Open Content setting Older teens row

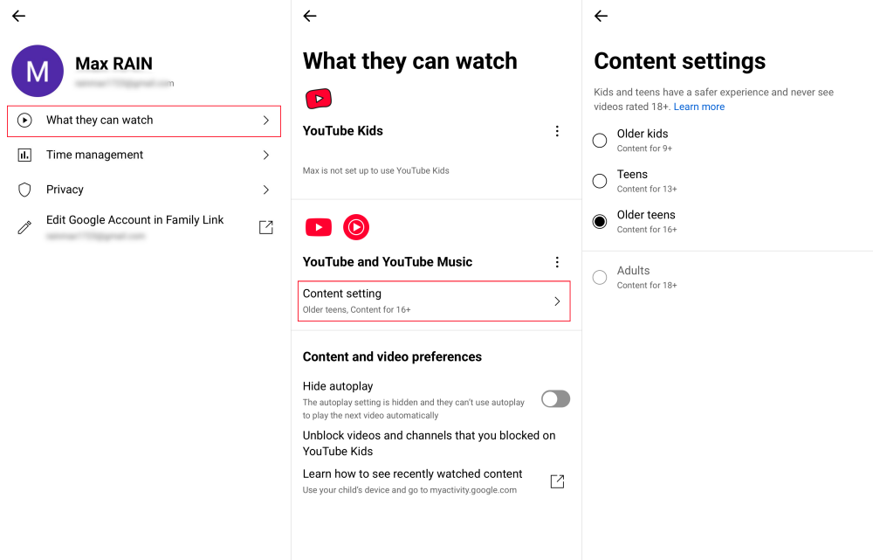pos(434,301)
